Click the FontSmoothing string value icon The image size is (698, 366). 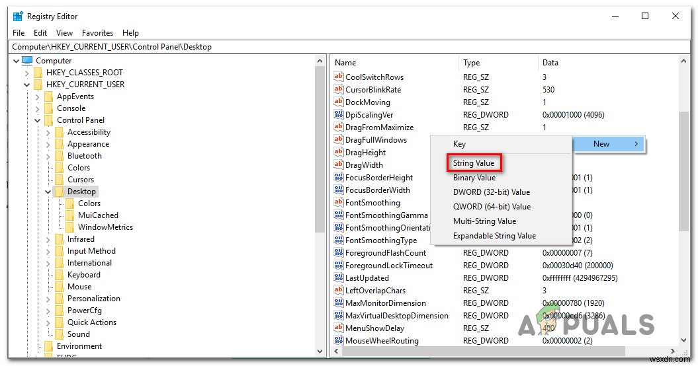pos(338,202)
